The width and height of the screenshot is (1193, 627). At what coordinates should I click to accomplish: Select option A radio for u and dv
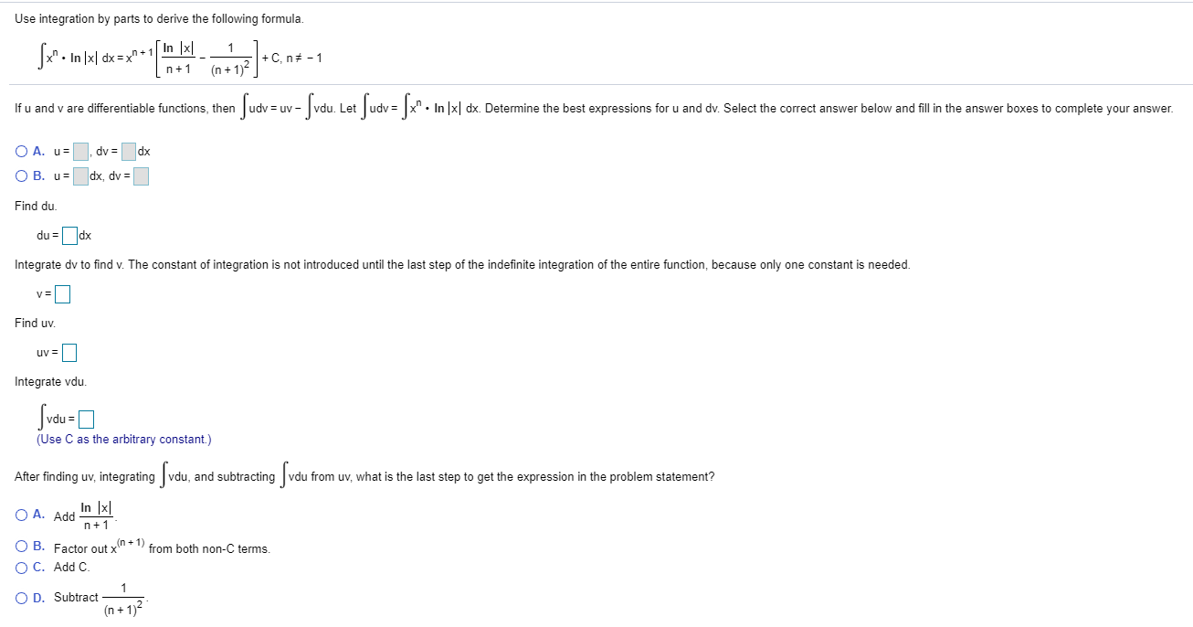(21, 151)
